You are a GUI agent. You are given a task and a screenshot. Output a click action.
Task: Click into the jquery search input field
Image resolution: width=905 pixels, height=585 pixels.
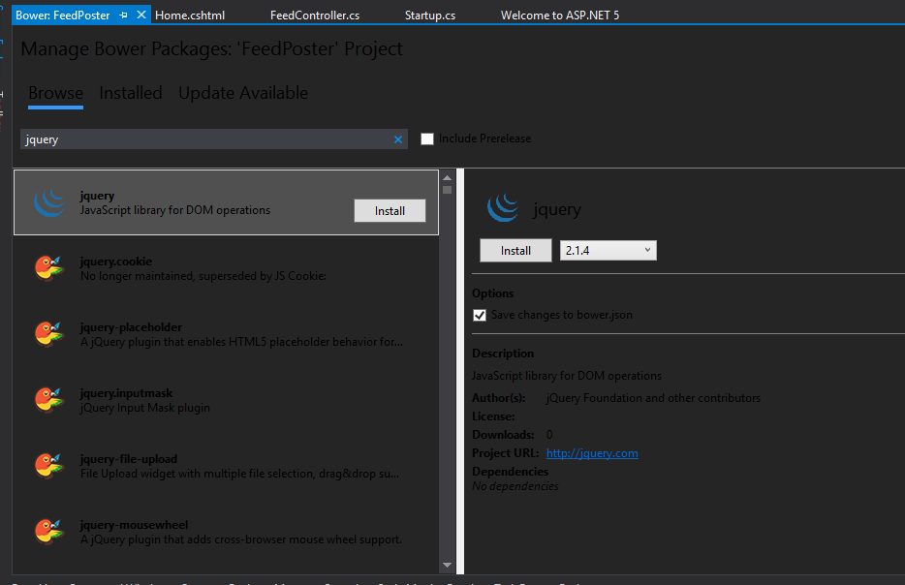203,139
